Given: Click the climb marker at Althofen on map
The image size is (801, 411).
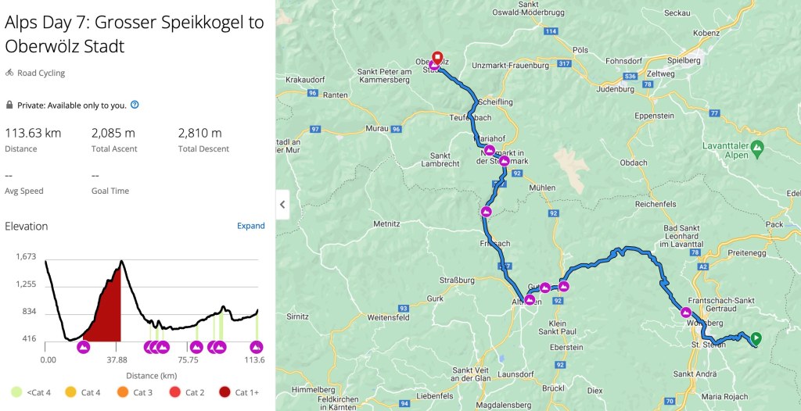Looking at the screenshot, I should tap(530, 300).
